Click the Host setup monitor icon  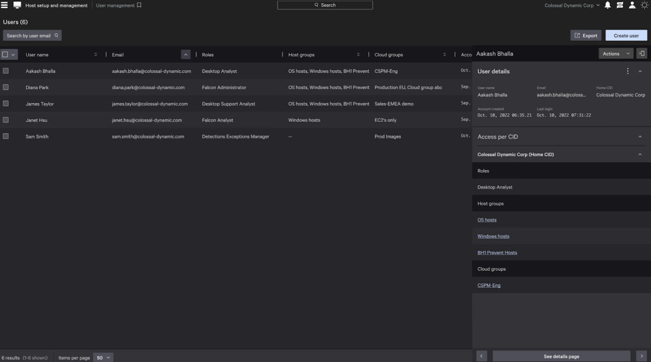coord(17,5)
